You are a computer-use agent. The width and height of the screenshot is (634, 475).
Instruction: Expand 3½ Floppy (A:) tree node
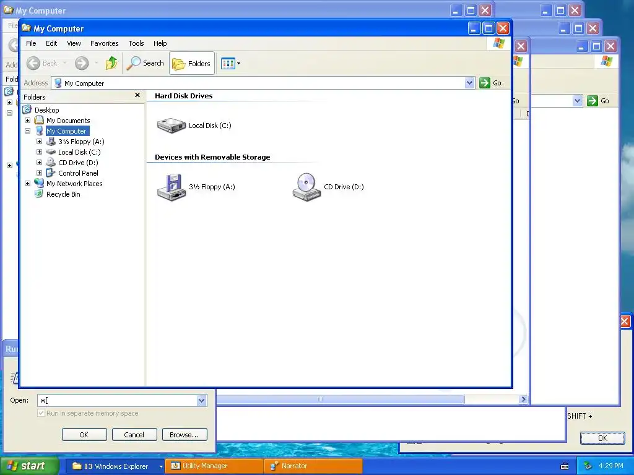pyautogui.click(x=39, y=142)
